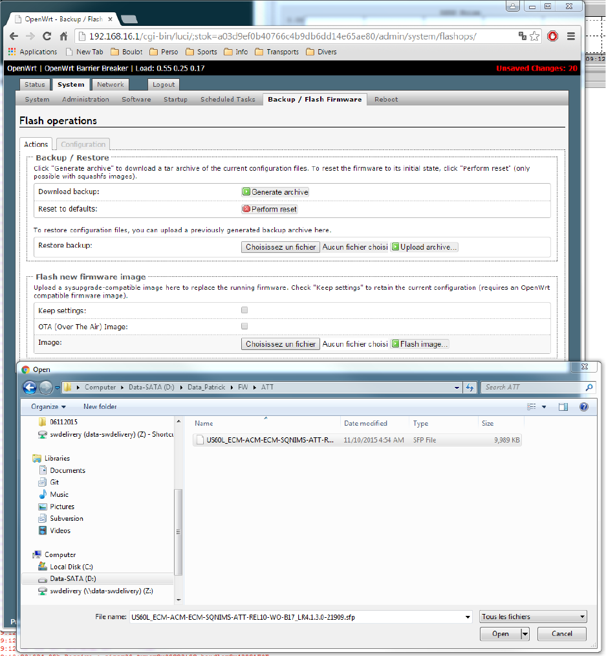Select Data-SATA (D:) drive
This screenshot has width=606, height=656.
pyautogui.click(x=73, y=578)
